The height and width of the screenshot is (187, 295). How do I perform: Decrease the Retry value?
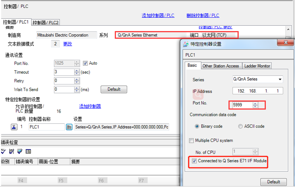pos(77,83)
